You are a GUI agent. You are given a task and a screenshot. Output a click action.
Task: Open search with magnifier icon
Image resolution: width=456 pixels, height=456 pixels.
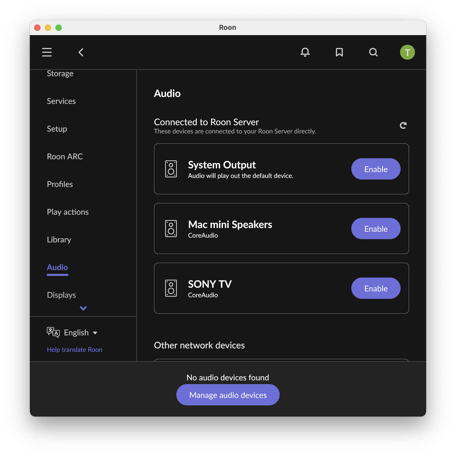coord(373,52)
